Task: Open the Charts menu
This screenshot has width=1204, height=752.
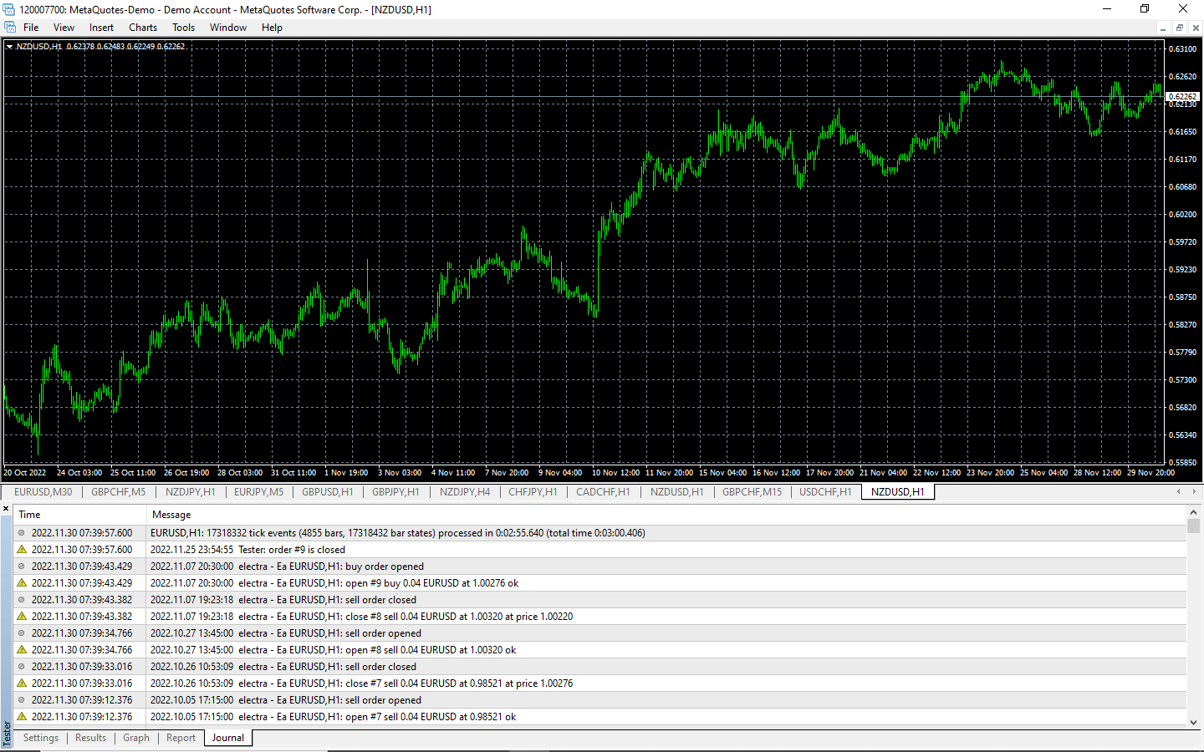Action: pos(143,28)
